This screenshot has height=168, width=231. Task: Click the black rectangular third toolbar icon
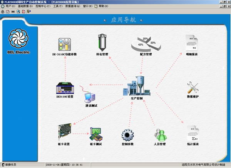click(13, 12)
